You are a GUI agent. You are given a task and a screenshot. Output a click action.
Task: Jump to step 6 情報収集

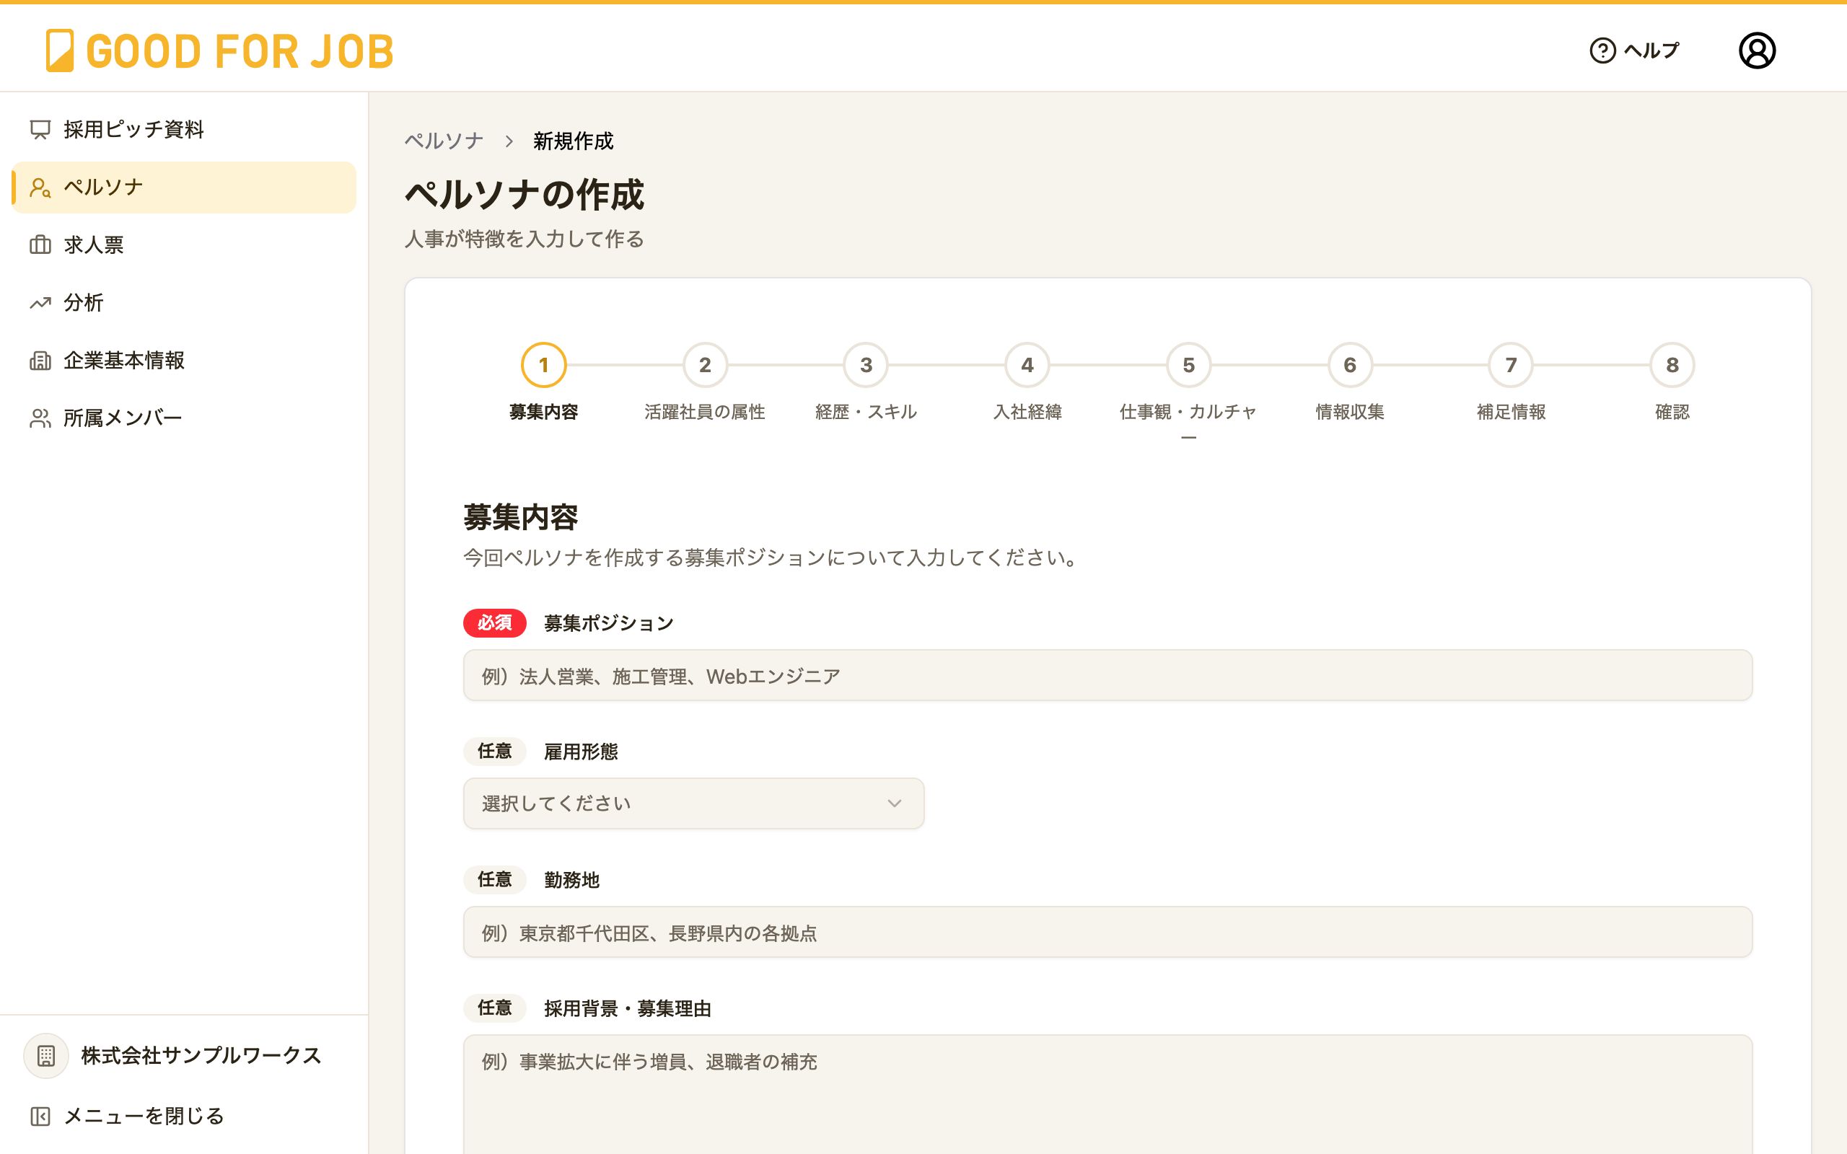(1349, 365)
